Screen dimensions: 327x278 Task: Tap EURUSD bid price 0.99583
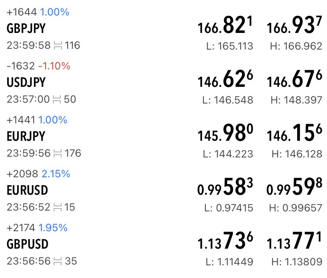(225, 187)
